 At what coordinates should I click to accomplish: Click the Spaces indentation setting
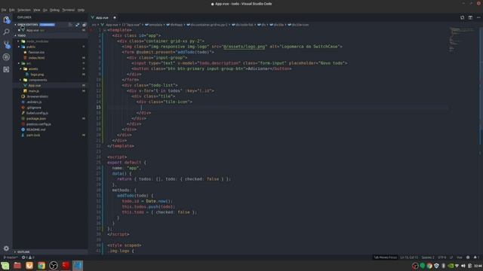click(428, 257)
